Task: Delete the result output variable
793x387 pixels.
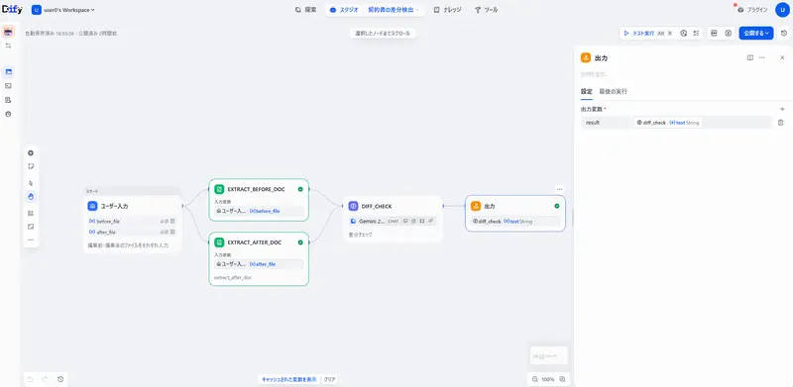Action: pos(780,123)
